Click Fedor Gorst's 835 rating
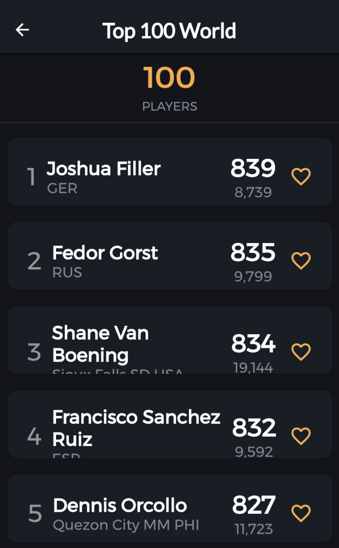Viewport: 339px width, 548px height. [x=253, y=252]
